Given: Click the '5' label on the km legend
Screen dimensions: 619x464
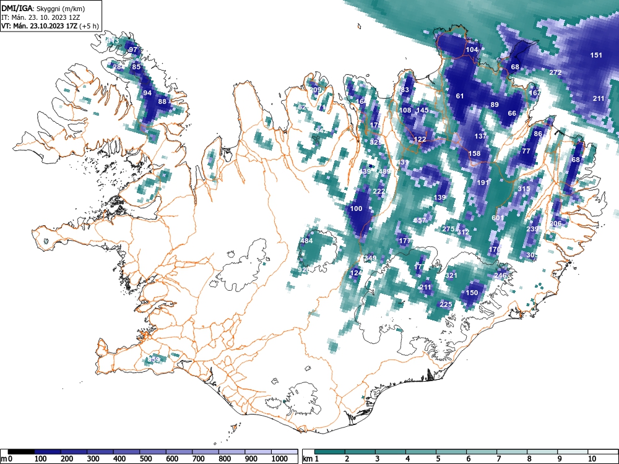Looking at the screenshot, I should coord(438,459).
